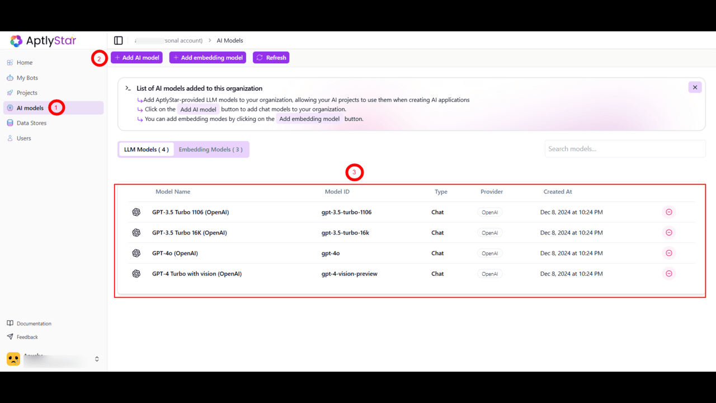Image resolution: width=716 pixels, height=403 pixels.
Task: Click the Add AI model button
Action: 136,58
